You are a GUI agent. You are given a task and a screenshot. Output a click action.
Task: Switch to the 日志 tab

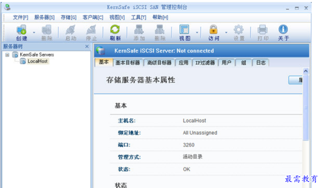click(261, 63)
